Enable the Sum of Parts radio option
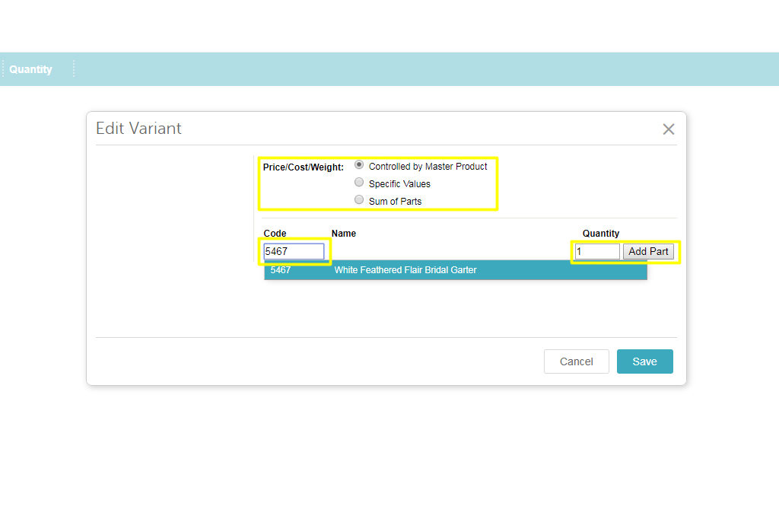 point(359,200)
